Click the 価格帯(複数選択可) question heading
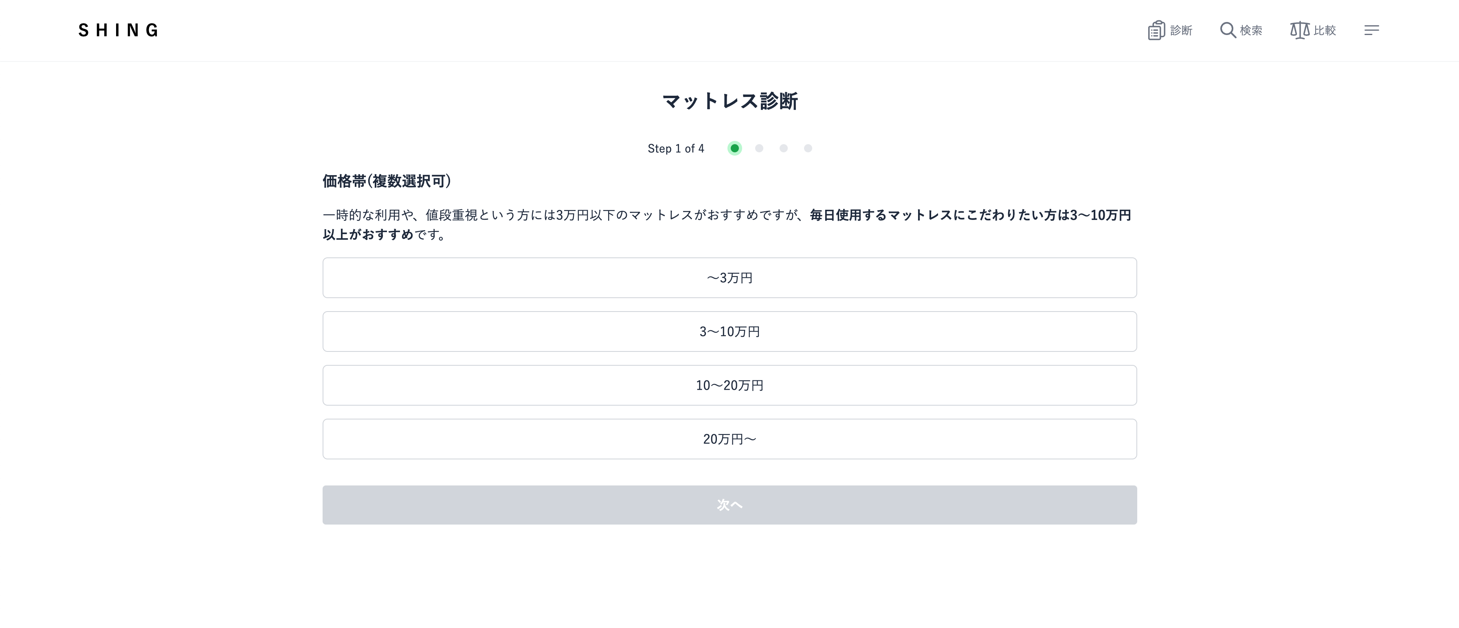The width and height of the screenshot is (1459, 628). tap(387, 181)
